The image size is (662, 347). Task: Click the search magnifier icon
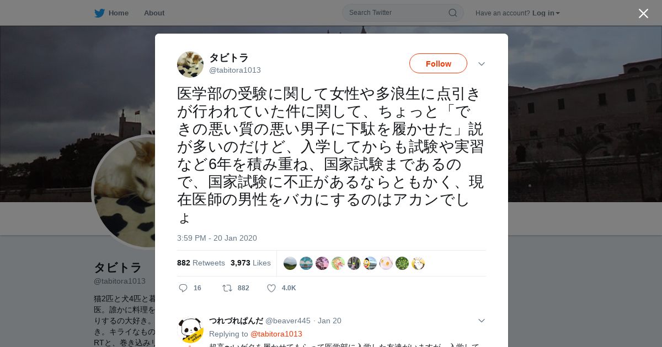453,13
